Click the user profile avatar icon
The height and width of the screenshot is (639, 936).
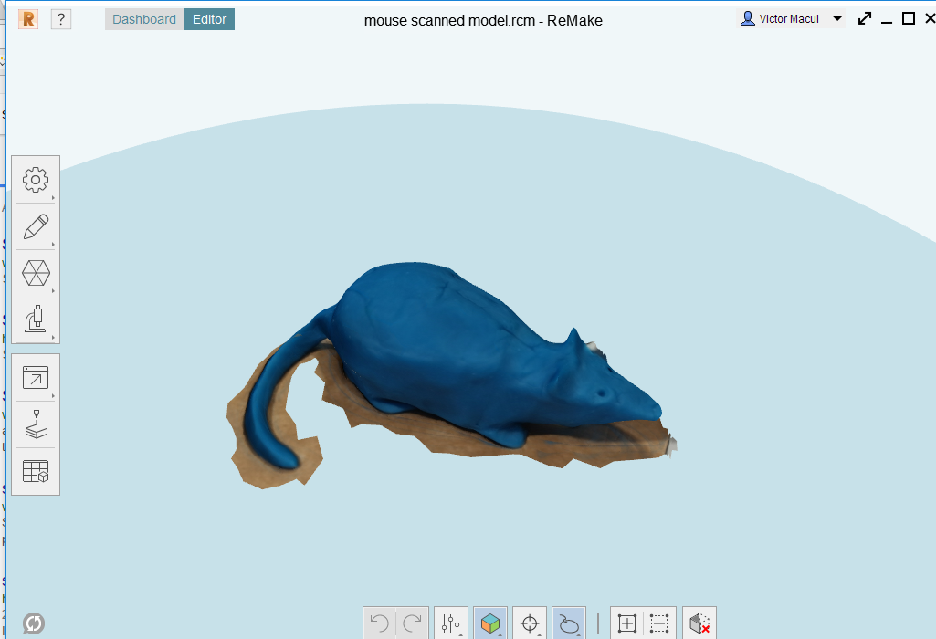point(747,18)
